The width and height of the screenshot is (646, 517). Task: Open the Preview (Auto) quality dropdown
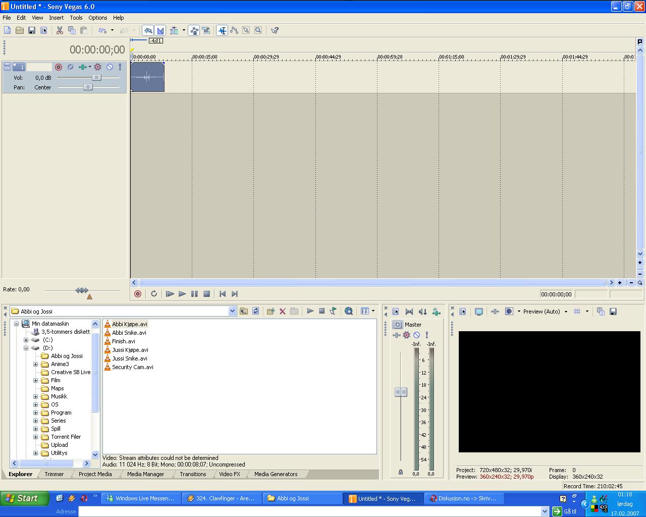pyautogui.click(x=566, y=312)
